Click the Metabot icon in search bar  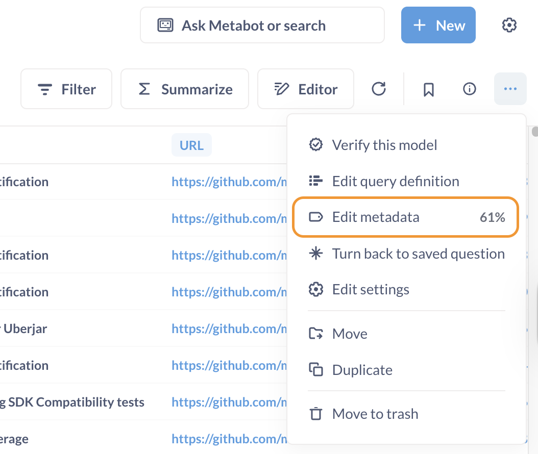(x=165, y=26)
